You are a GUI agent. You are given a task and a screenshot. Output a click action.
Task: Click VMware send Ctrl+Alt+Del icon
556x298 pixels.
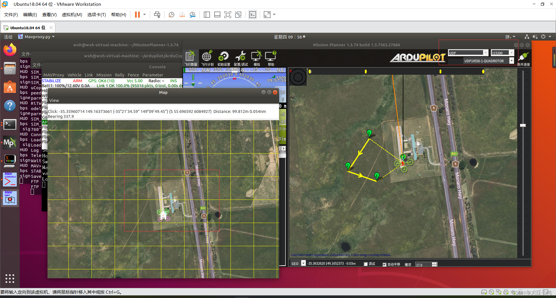157,14
